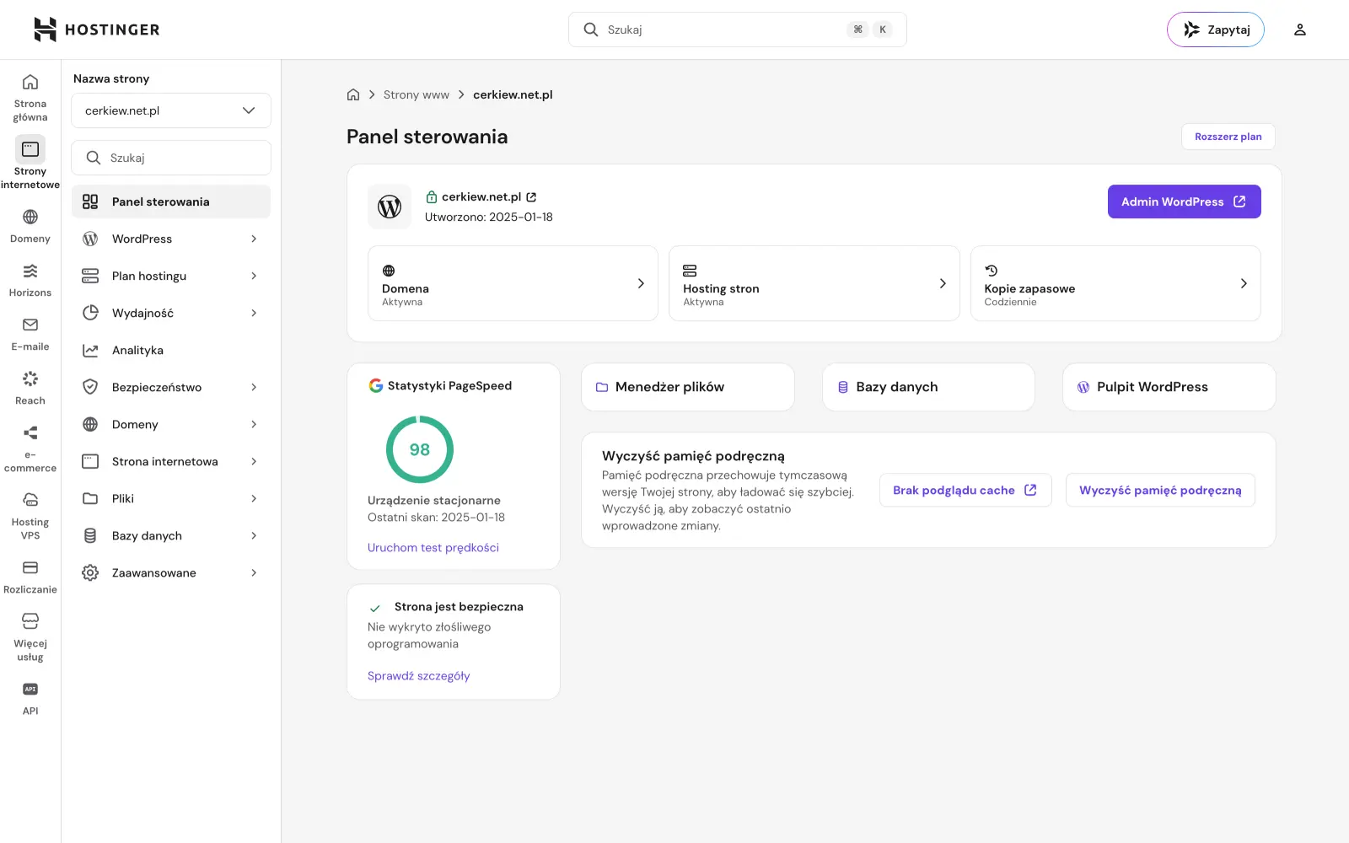Image resolution: width=1349 pixels, height=843 pixels.
Task: Open the Hosting stron Aktywna card
Action: (x=814, y=283)
